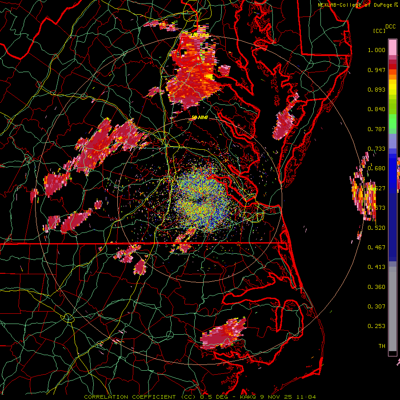Select the 0.893 scale value
This screenshot has width=400, height=400.
coord(376,89)
